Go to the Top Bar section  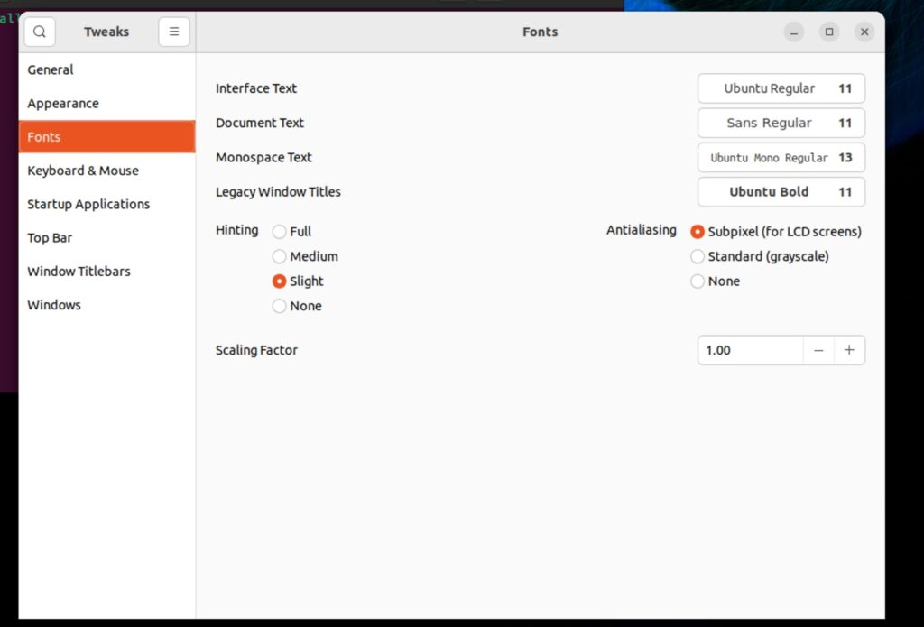tap(50, 237)
